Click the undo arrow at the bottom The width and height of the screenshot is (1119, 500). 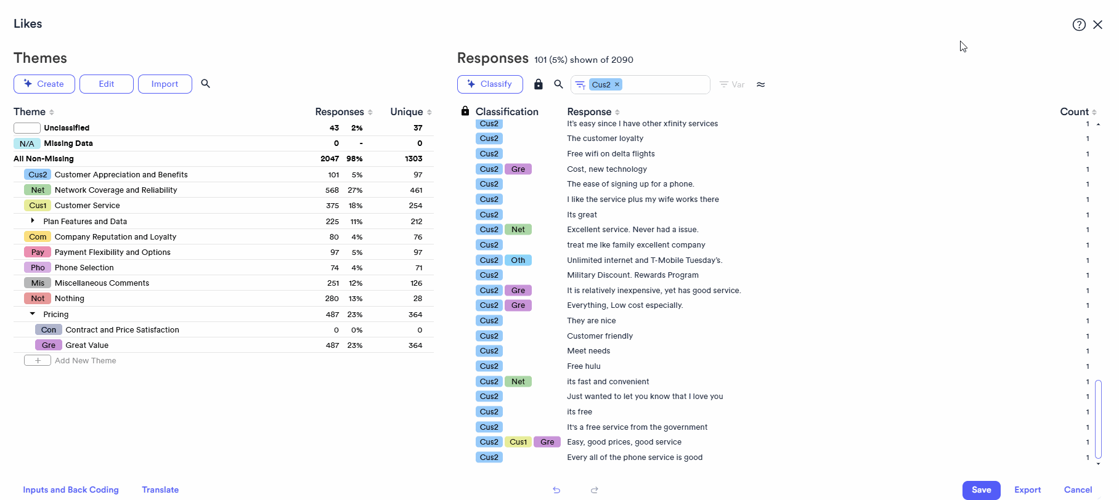[556, 490]
